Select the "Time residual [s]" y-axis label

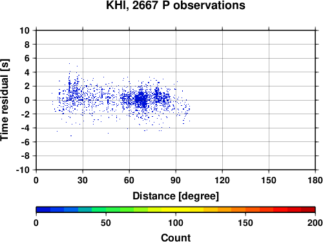coord(5,100)
